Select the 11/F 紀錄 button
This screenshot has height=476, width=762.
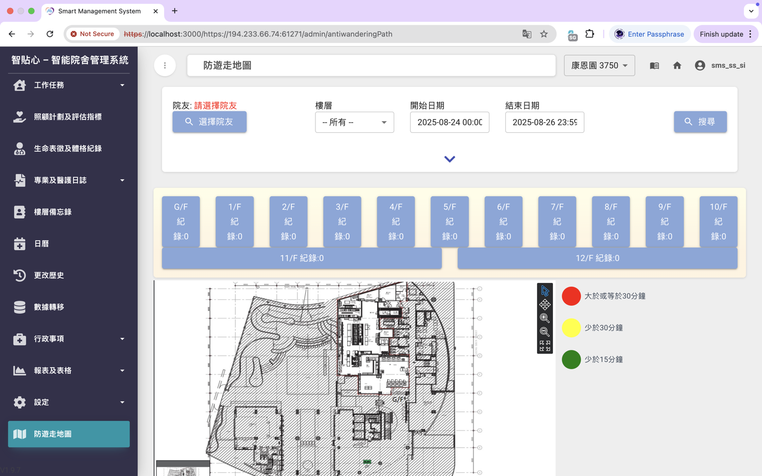tap(302, 258)
